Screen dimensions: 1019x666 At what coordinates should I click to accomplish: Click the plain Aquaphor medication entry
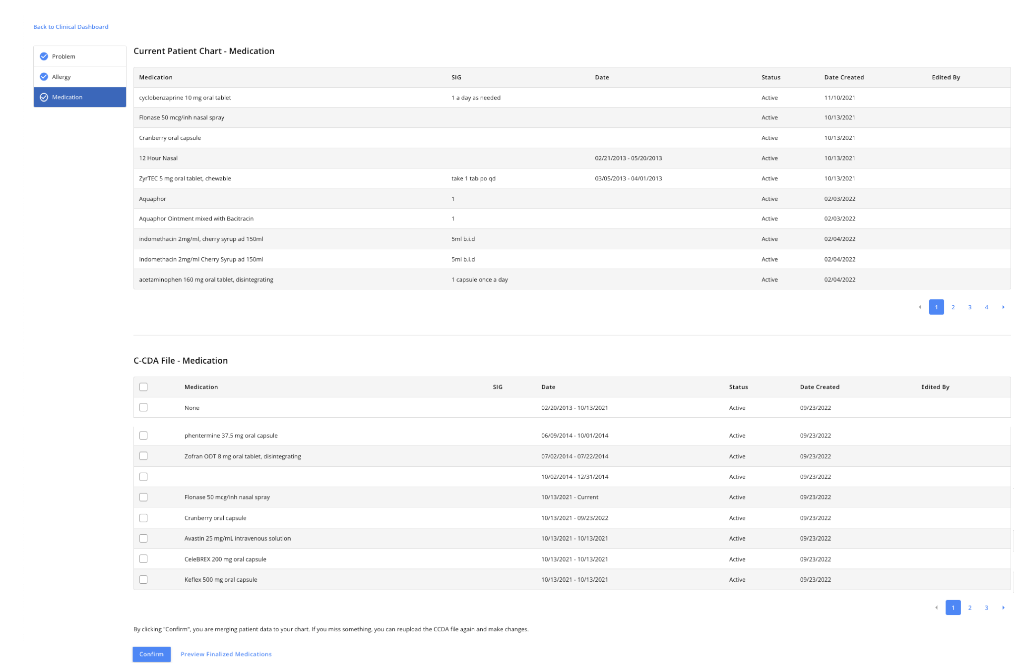click(x=152, y=199)
